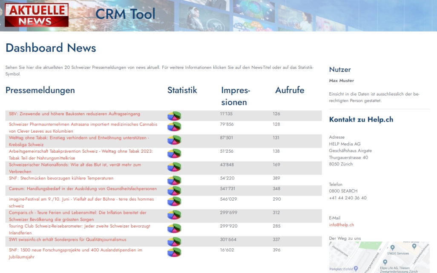Click the Nutzer sidebar heading
437x273 pixels.
click(340, 70)
